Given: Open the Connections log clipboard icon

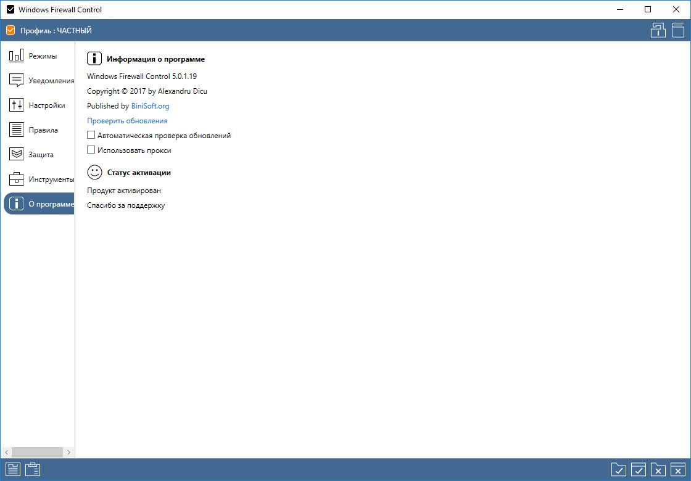Looking at the screenshot, I should click(33, 469).
